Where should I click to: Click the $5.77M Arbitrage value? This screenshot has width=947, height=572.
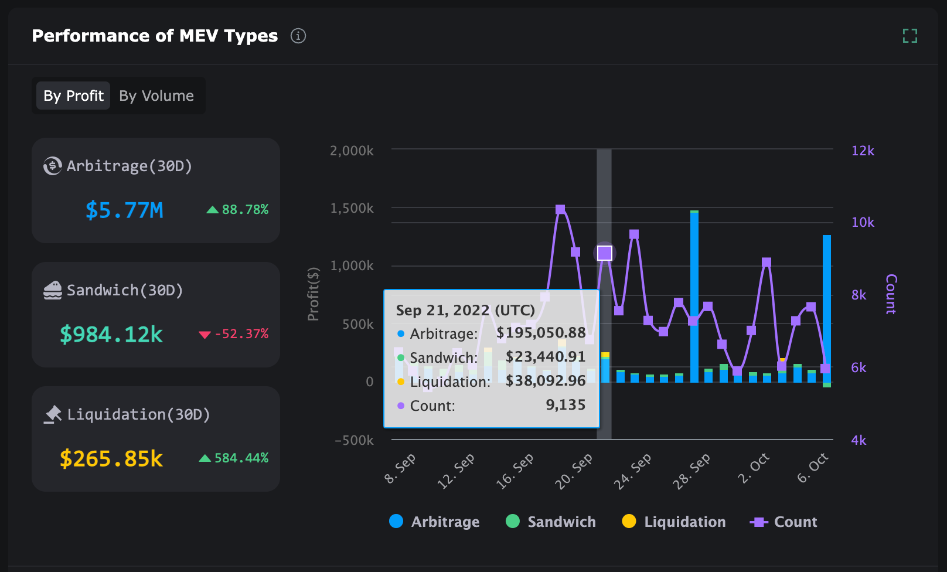coord(124,210)
